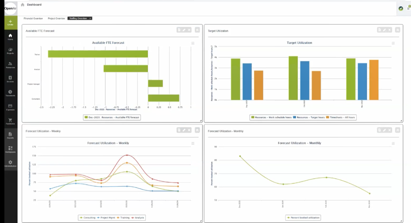Open Timesheets from the sidebar
Screen dimensions: 411x223
(x=10, y=93)
